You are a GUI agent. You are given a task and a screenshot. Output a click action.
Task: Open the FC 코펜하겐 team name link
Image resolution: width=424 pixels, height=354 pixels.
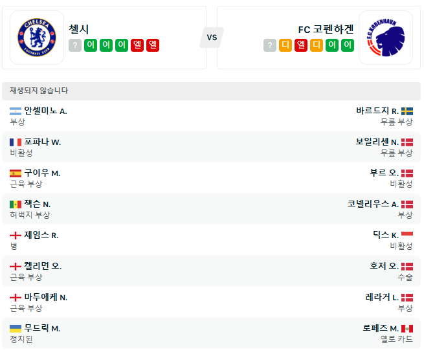point(326,29)
